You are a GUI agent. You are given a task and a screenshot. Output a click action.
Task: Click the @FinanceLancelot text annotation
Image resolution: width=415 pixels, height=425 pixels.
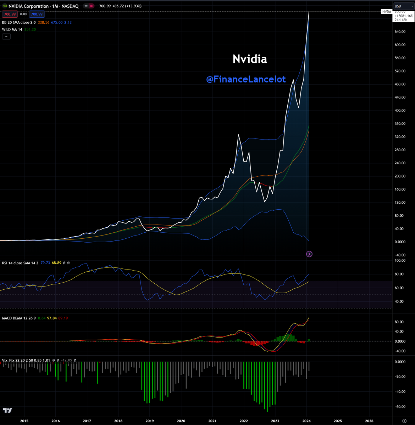tap(246, 79)
